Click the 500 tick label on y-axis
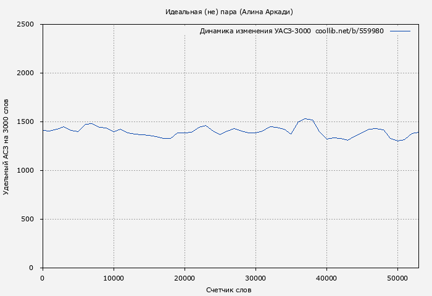432x296 pixels. pos(28,219)
